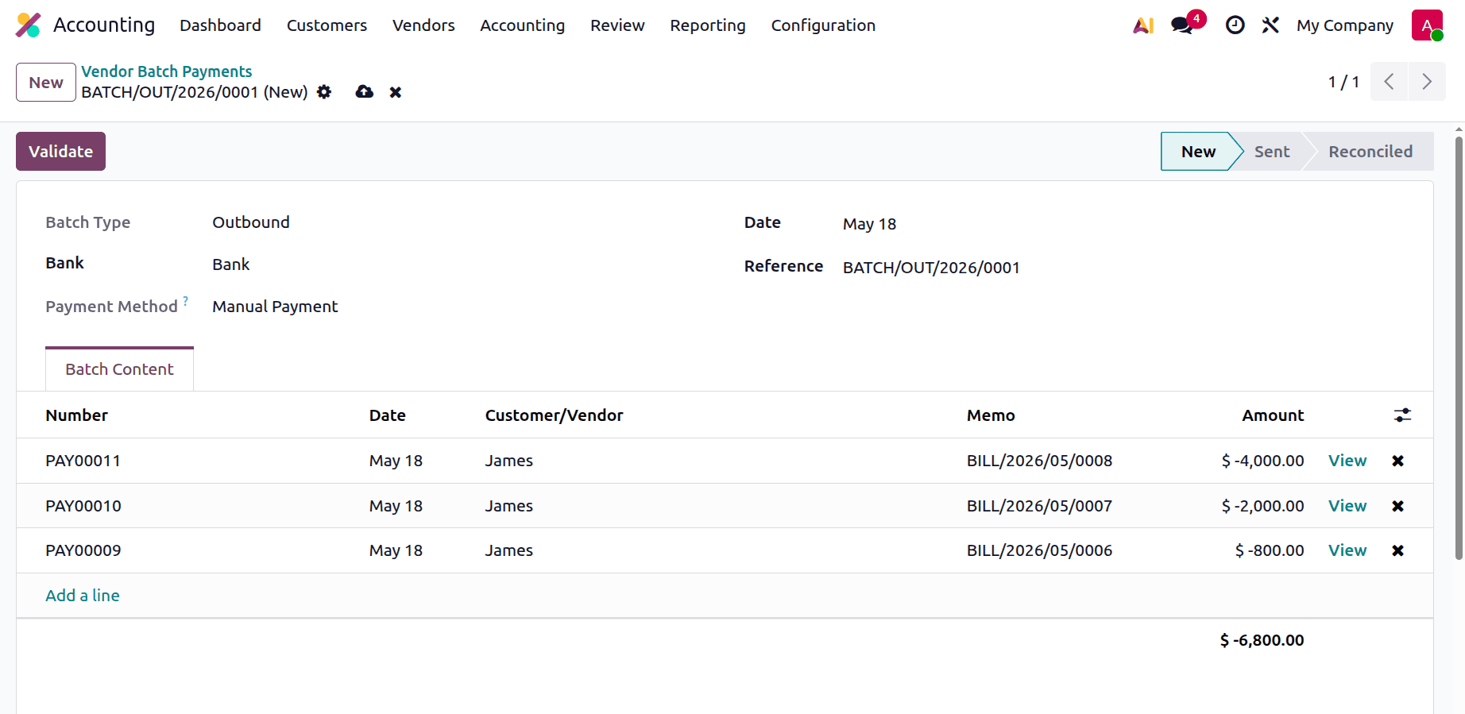This screenshot has height=714, width=1465.
Task: Click the New status stage
Action: (1197, 151)
